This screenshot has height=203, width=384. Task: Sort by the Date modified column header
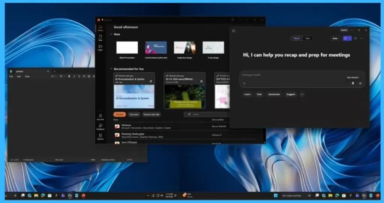coord(217,120)
